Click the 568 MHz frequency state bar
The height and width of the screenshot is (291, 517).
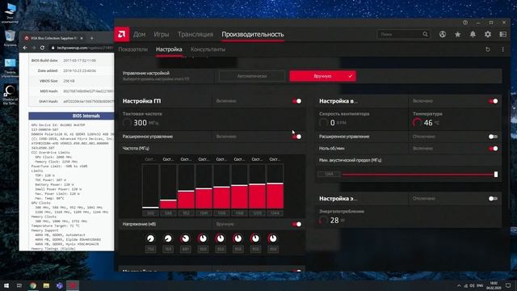point(168,187)
